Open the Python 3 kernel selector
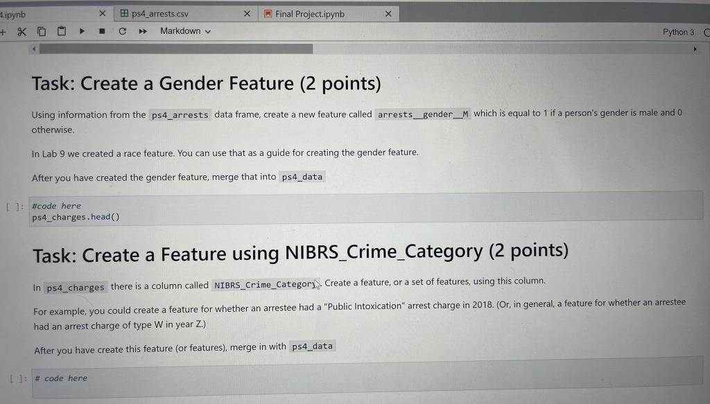 pyautogui.click(x=678, y=31)
